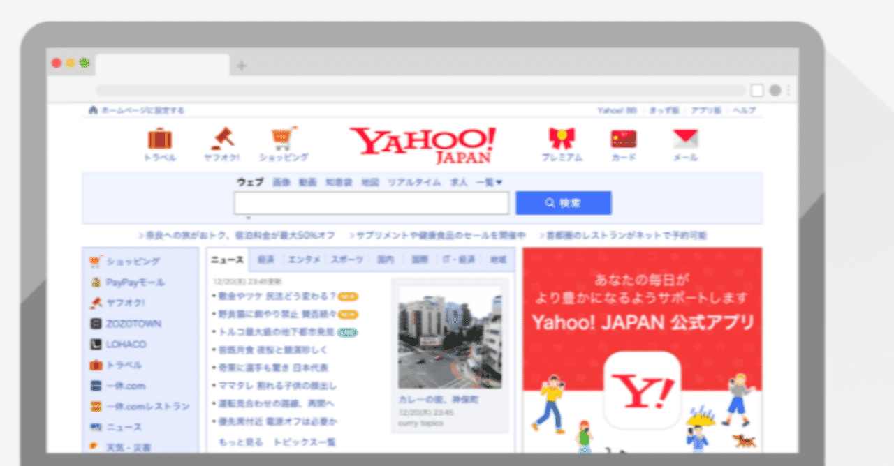The height and width of the screenshot is (466, 894).
Task: Open the トルコ最大級の地下都市発見 headline
Action: 277,332
